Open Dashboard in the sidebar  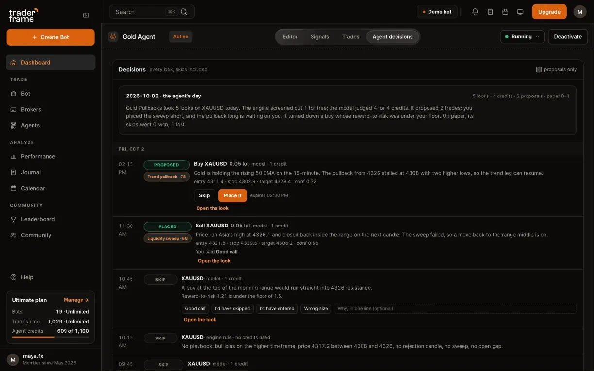point(50,62)
